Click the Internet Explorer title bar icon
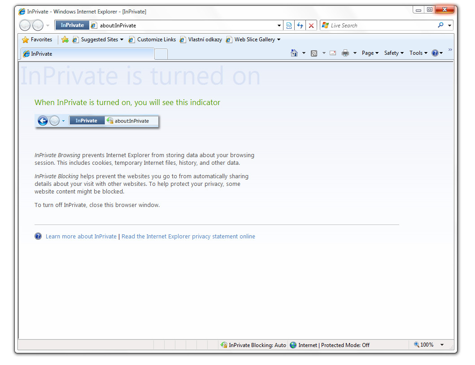This screenshot has height=365, width=475. click(x=22, y=12)
